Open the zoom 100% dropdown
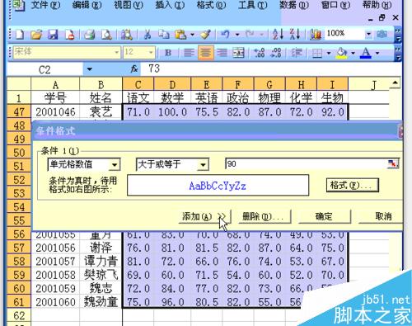This screenshot has height=326, width=412. click(x=368, y=34)
